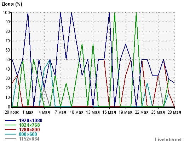Click the 50 value on the Y axis
The image size is (184, 143).
8,60
